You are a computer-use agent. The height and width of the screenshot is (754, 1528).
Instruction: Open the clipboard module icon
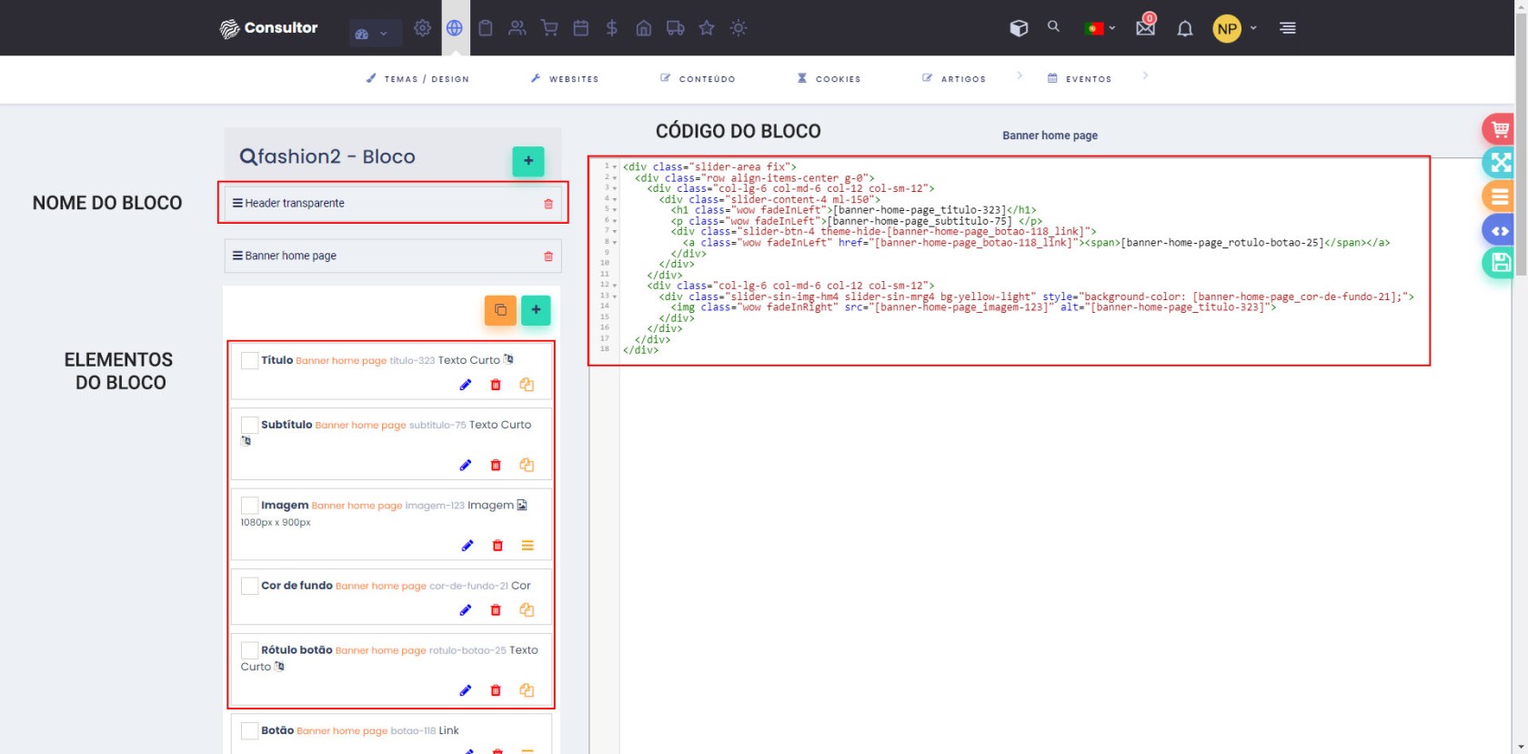pyautogui.click(x=486, y=28)
